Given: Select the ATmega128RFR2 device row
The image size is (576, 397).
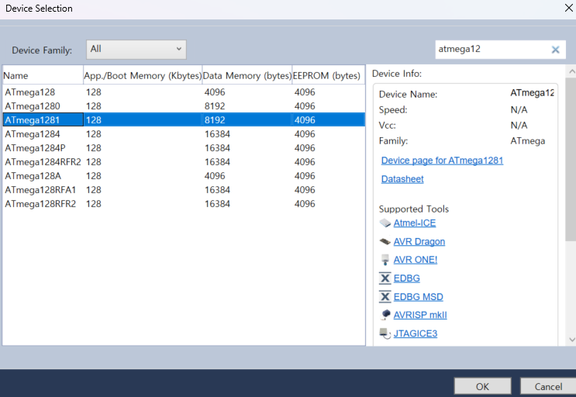Looking at the screenshot, I should (184, 203).
